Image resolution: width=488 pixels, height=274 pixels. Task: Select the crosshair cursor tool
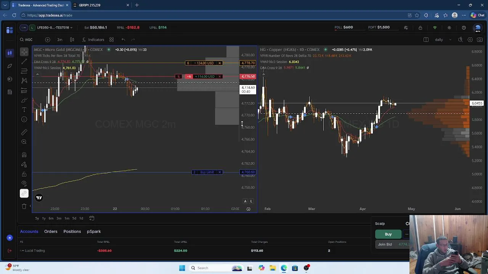coord(24,51)
